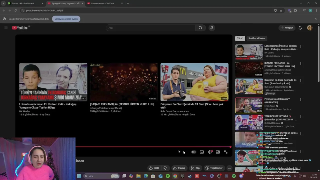
Task: Reload the page
Action: [x=15, y=10]
